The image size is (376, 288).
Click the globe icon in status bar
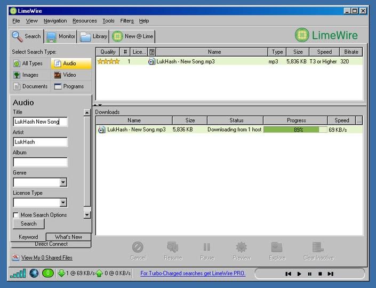[34, 274]
